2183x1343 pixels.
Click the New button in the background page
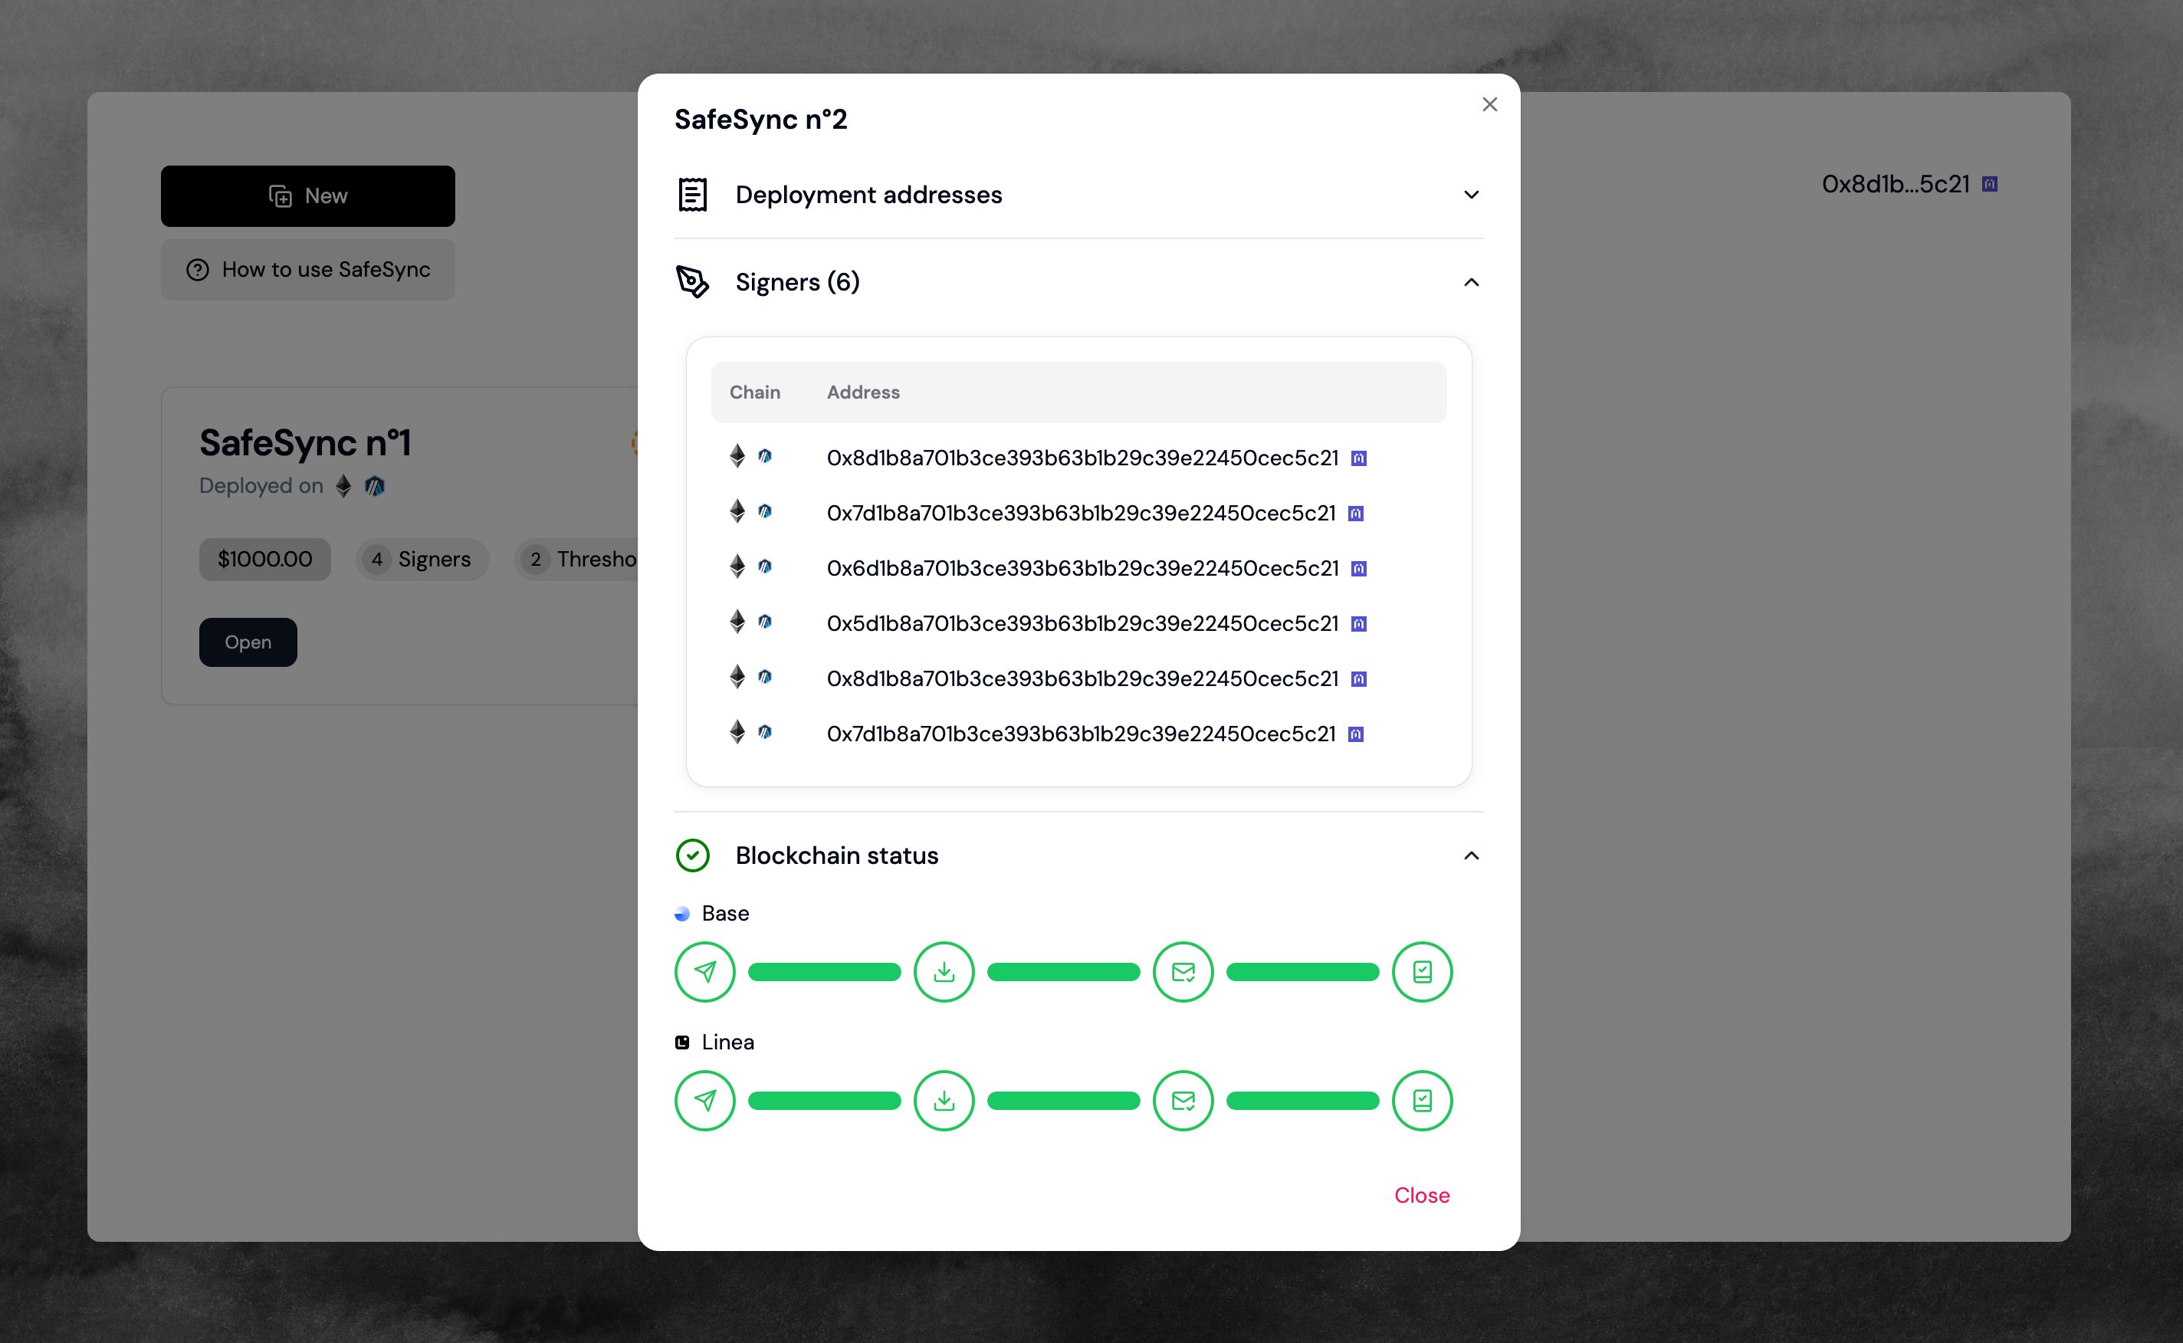click(x=307, y=195)
